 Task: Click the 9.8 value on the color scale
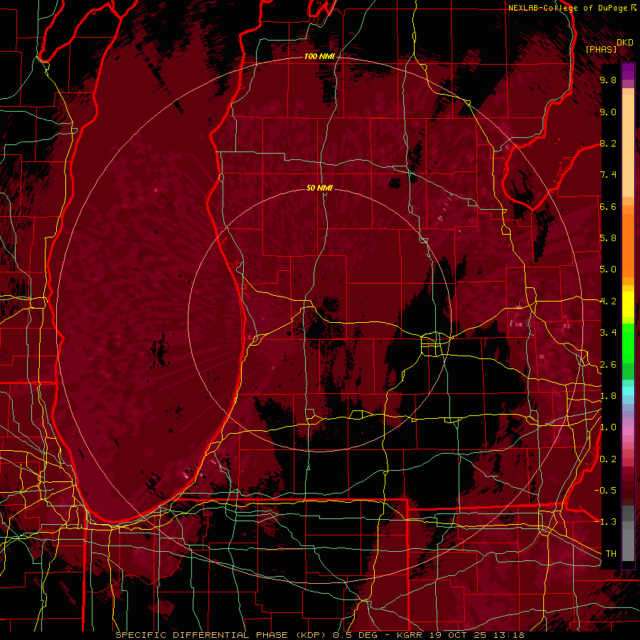[608, 80]
